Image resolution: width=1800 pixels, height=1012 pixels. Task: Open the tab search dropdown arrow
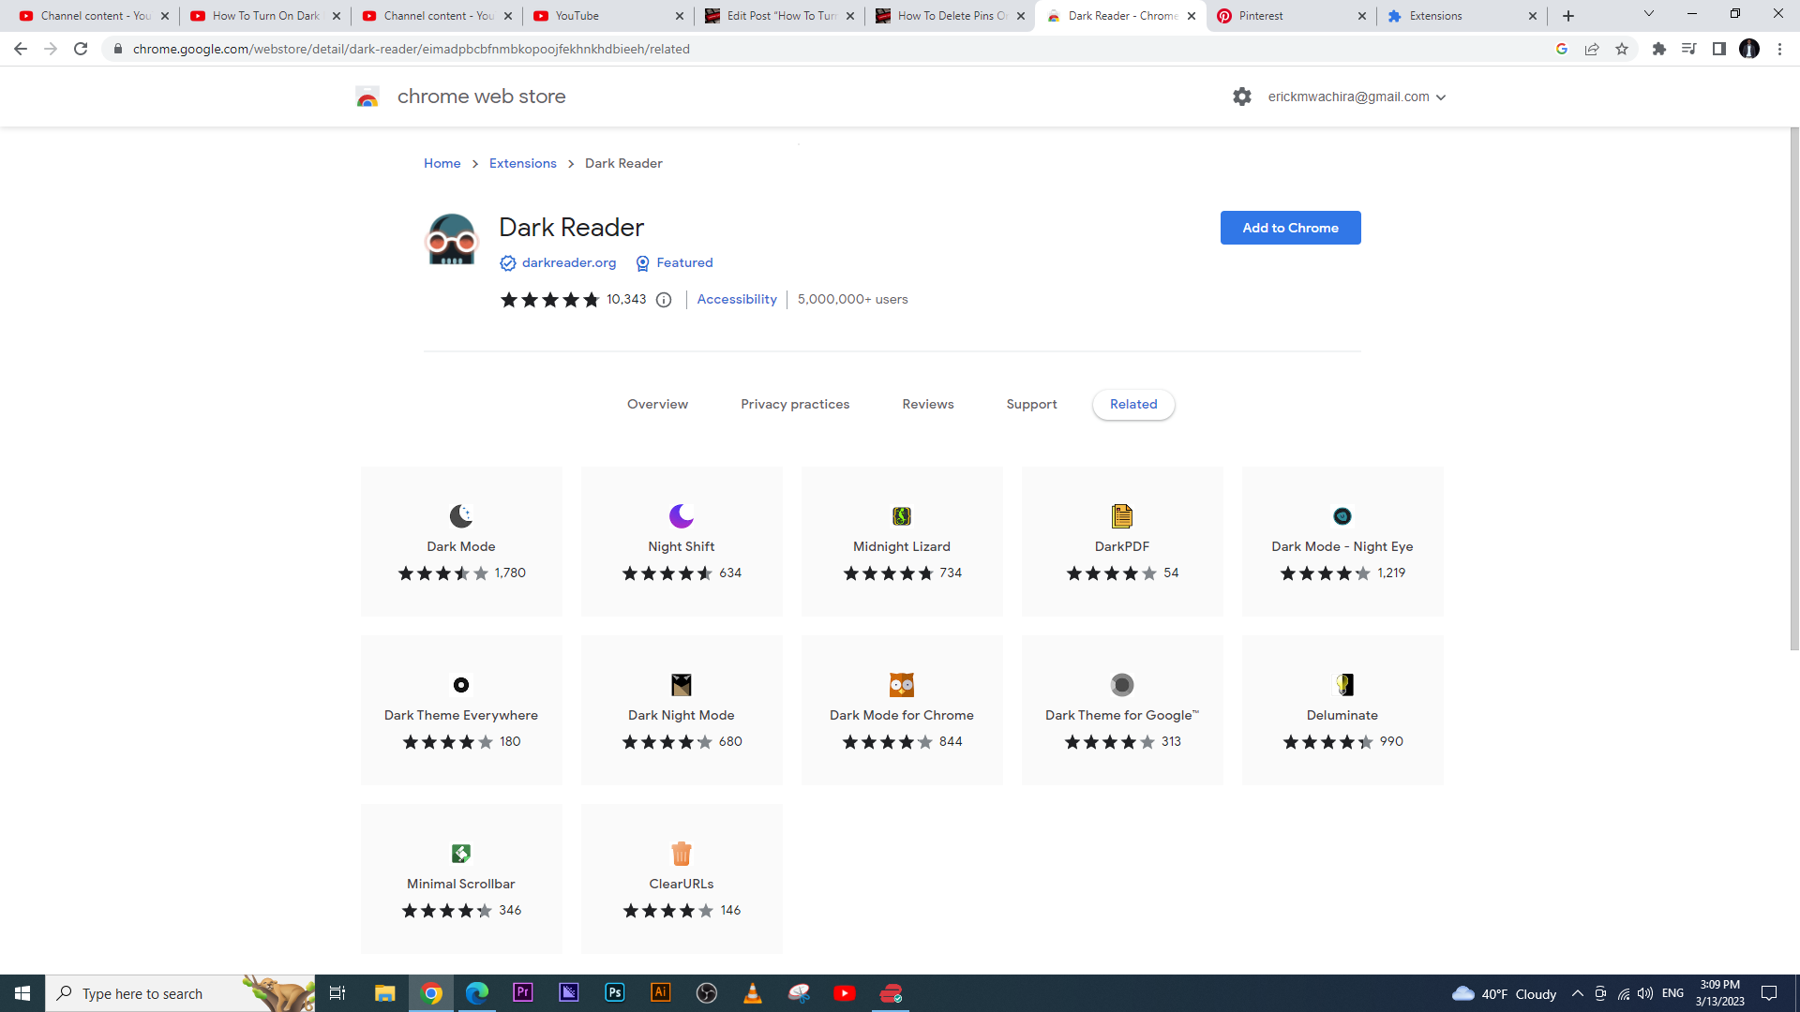[x=1648, y=14]
